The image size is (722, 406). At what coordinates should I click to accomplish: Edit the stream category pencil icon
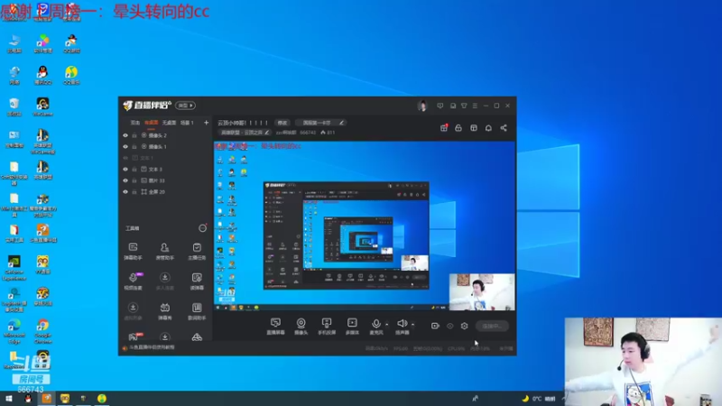pyautogui.click(x=266, y=133)
